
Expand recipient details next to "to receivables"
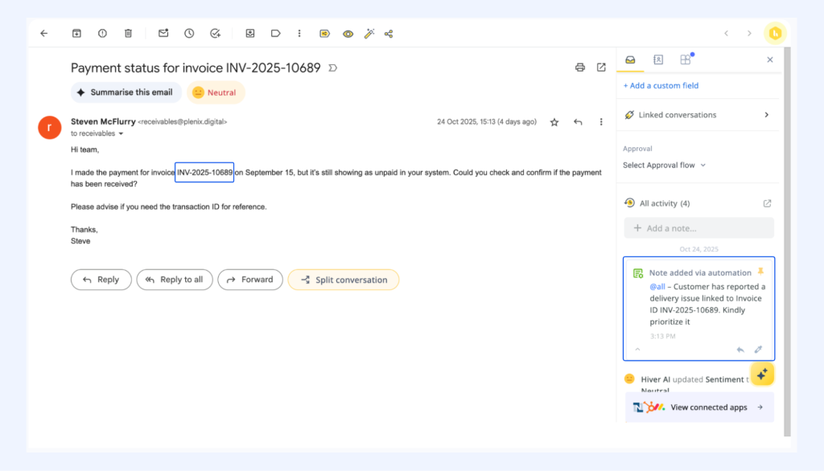122,134
